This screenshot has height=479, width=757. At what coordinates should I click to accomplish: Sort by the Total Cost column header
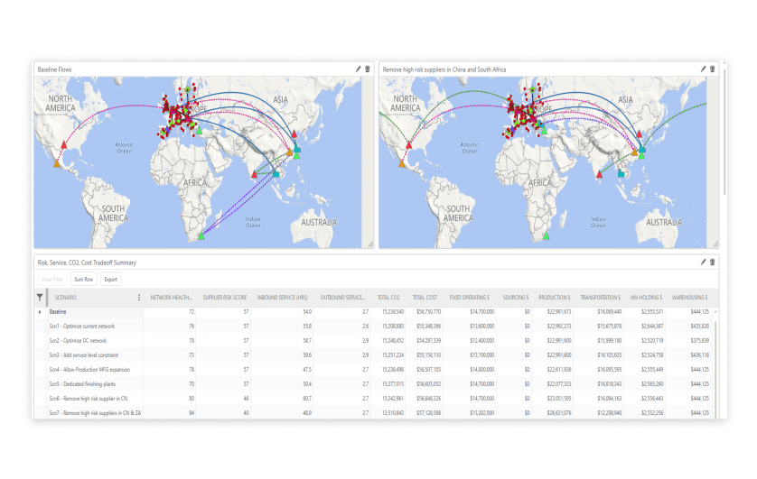pyautogui.click(x=425, y=298)
